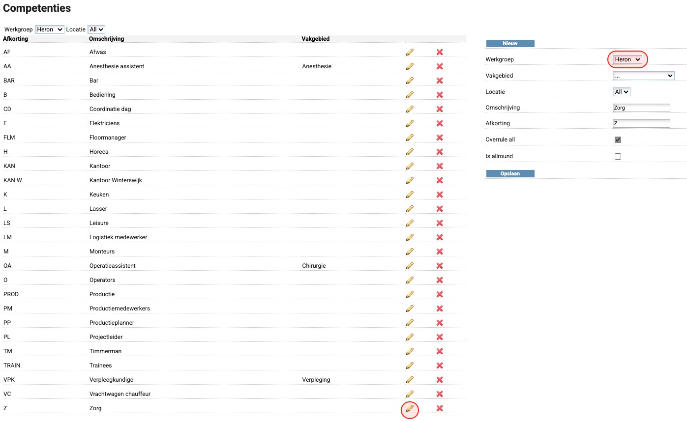Click the Nieuw button
This screenshot has height=421, width=687.
click(510, 43)
